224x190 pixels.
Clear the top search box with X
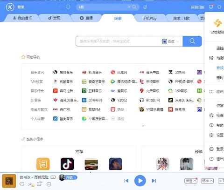click(129, 7)
